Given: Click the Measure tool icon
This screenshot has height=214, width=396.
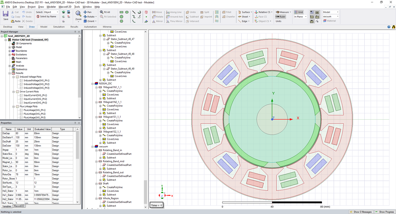Looking at the screenshot, I should pos(277,12).
